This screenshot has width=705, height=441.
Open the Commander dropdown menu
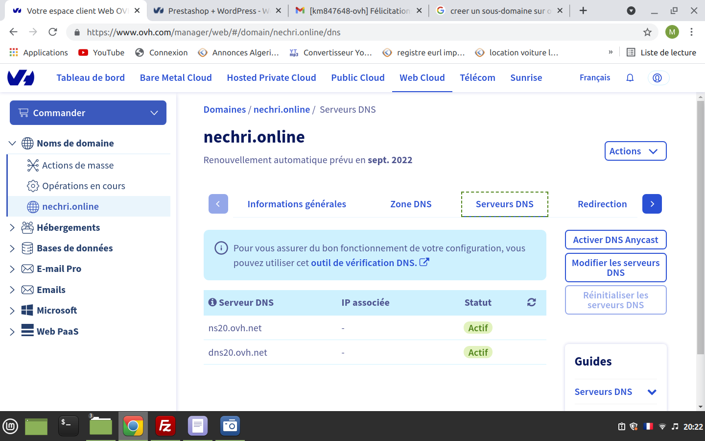88,113
